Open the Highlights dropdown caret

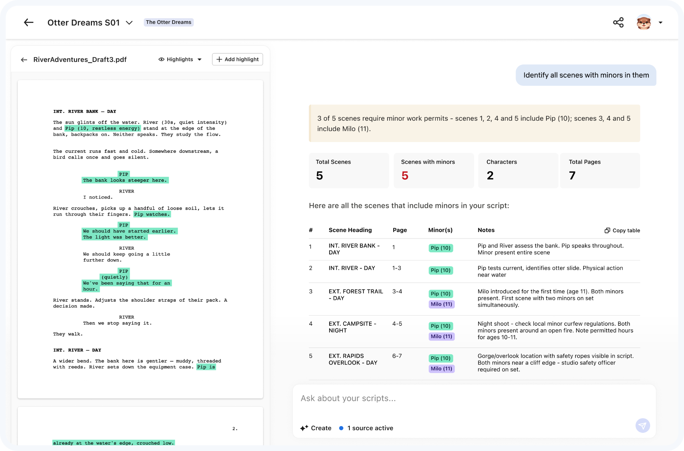(199, 59)
